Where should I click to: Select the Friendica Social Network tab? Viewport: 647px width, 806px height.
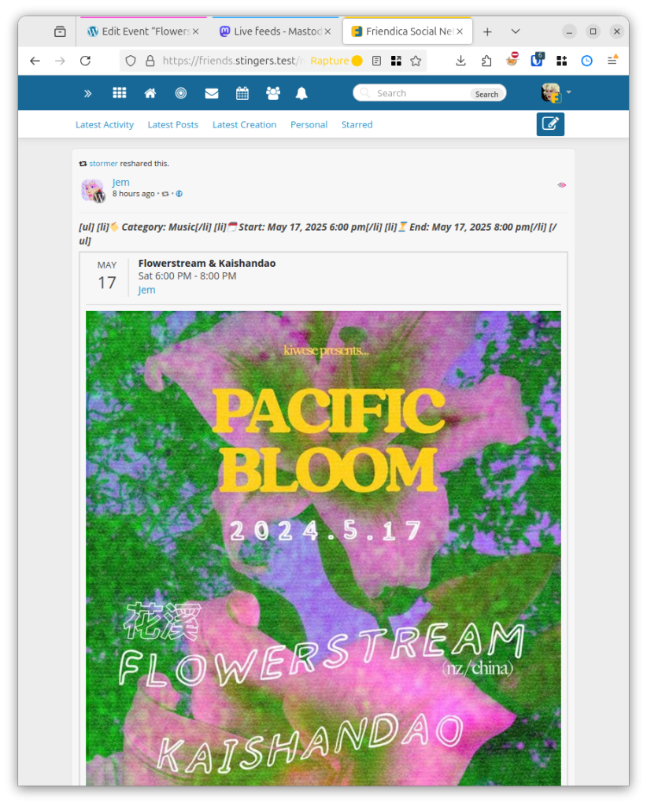408,31
